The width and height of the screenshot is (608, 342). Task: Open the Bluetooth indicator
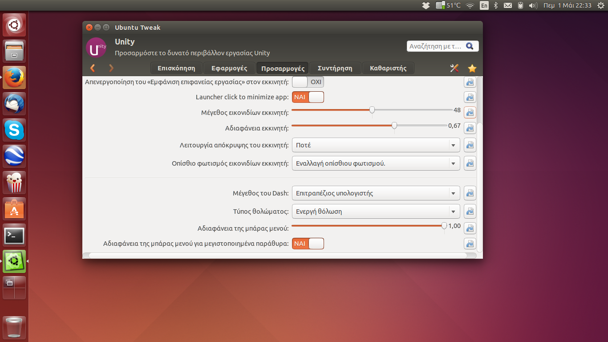click(x=496, y=5)
